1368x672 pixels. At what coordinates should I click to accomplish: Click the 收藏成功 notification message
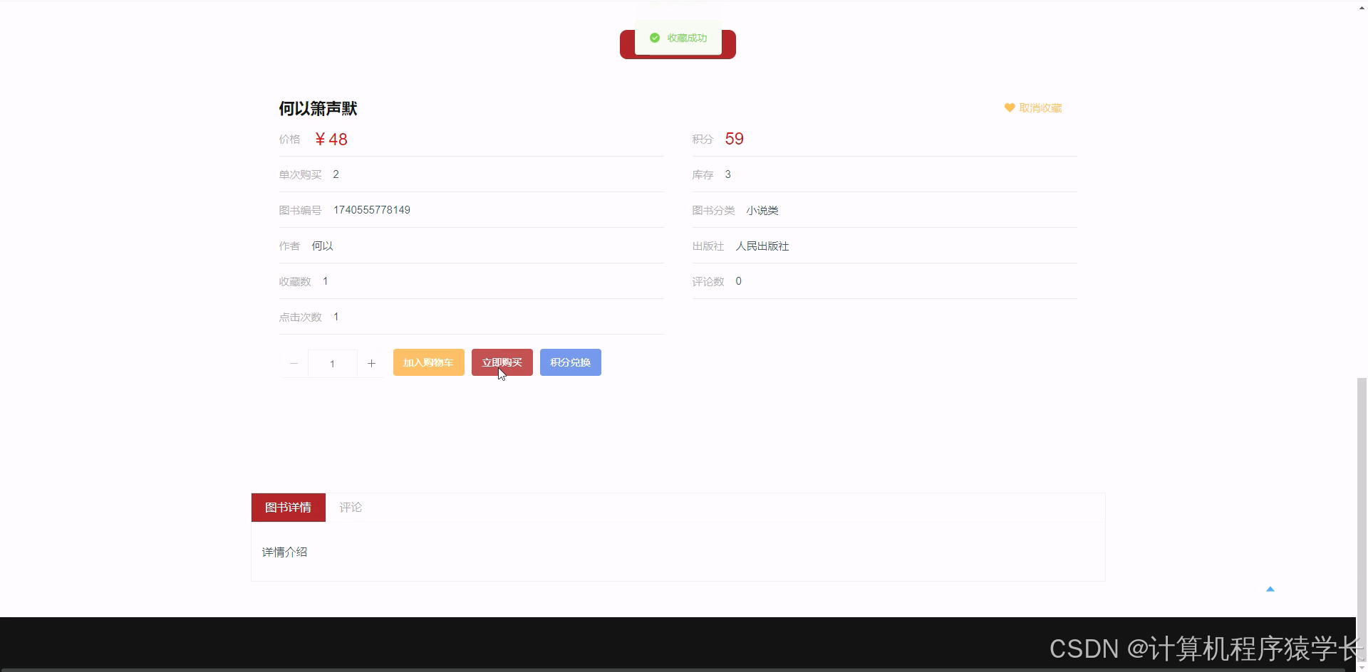click(x=678, y=38)
